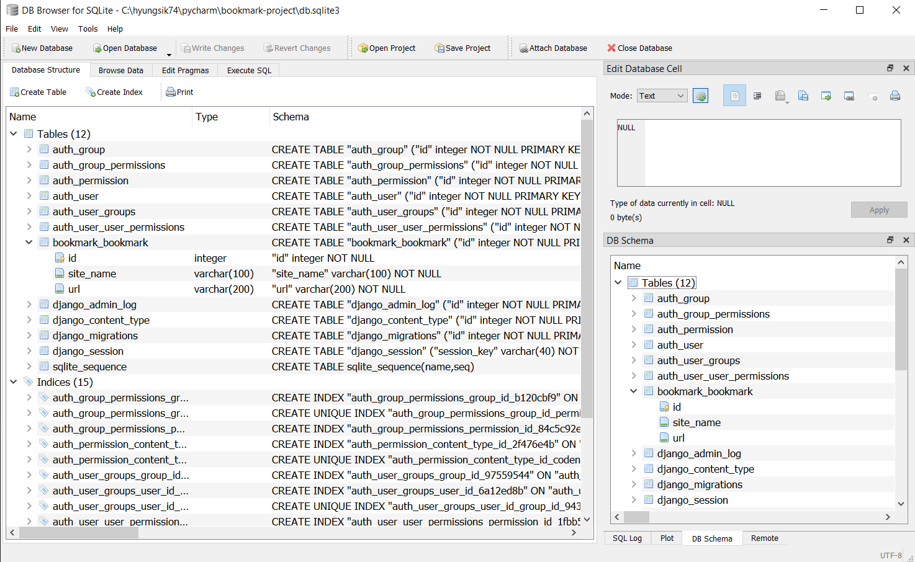Screen dimensions: 915x562
Task: Close the Edit Database Cell panel
Action: coord(906,68)
